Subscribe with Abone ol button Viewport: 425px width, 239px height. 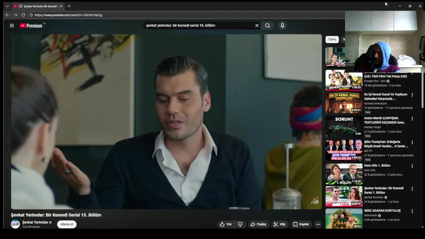click(x=67, y=224)
